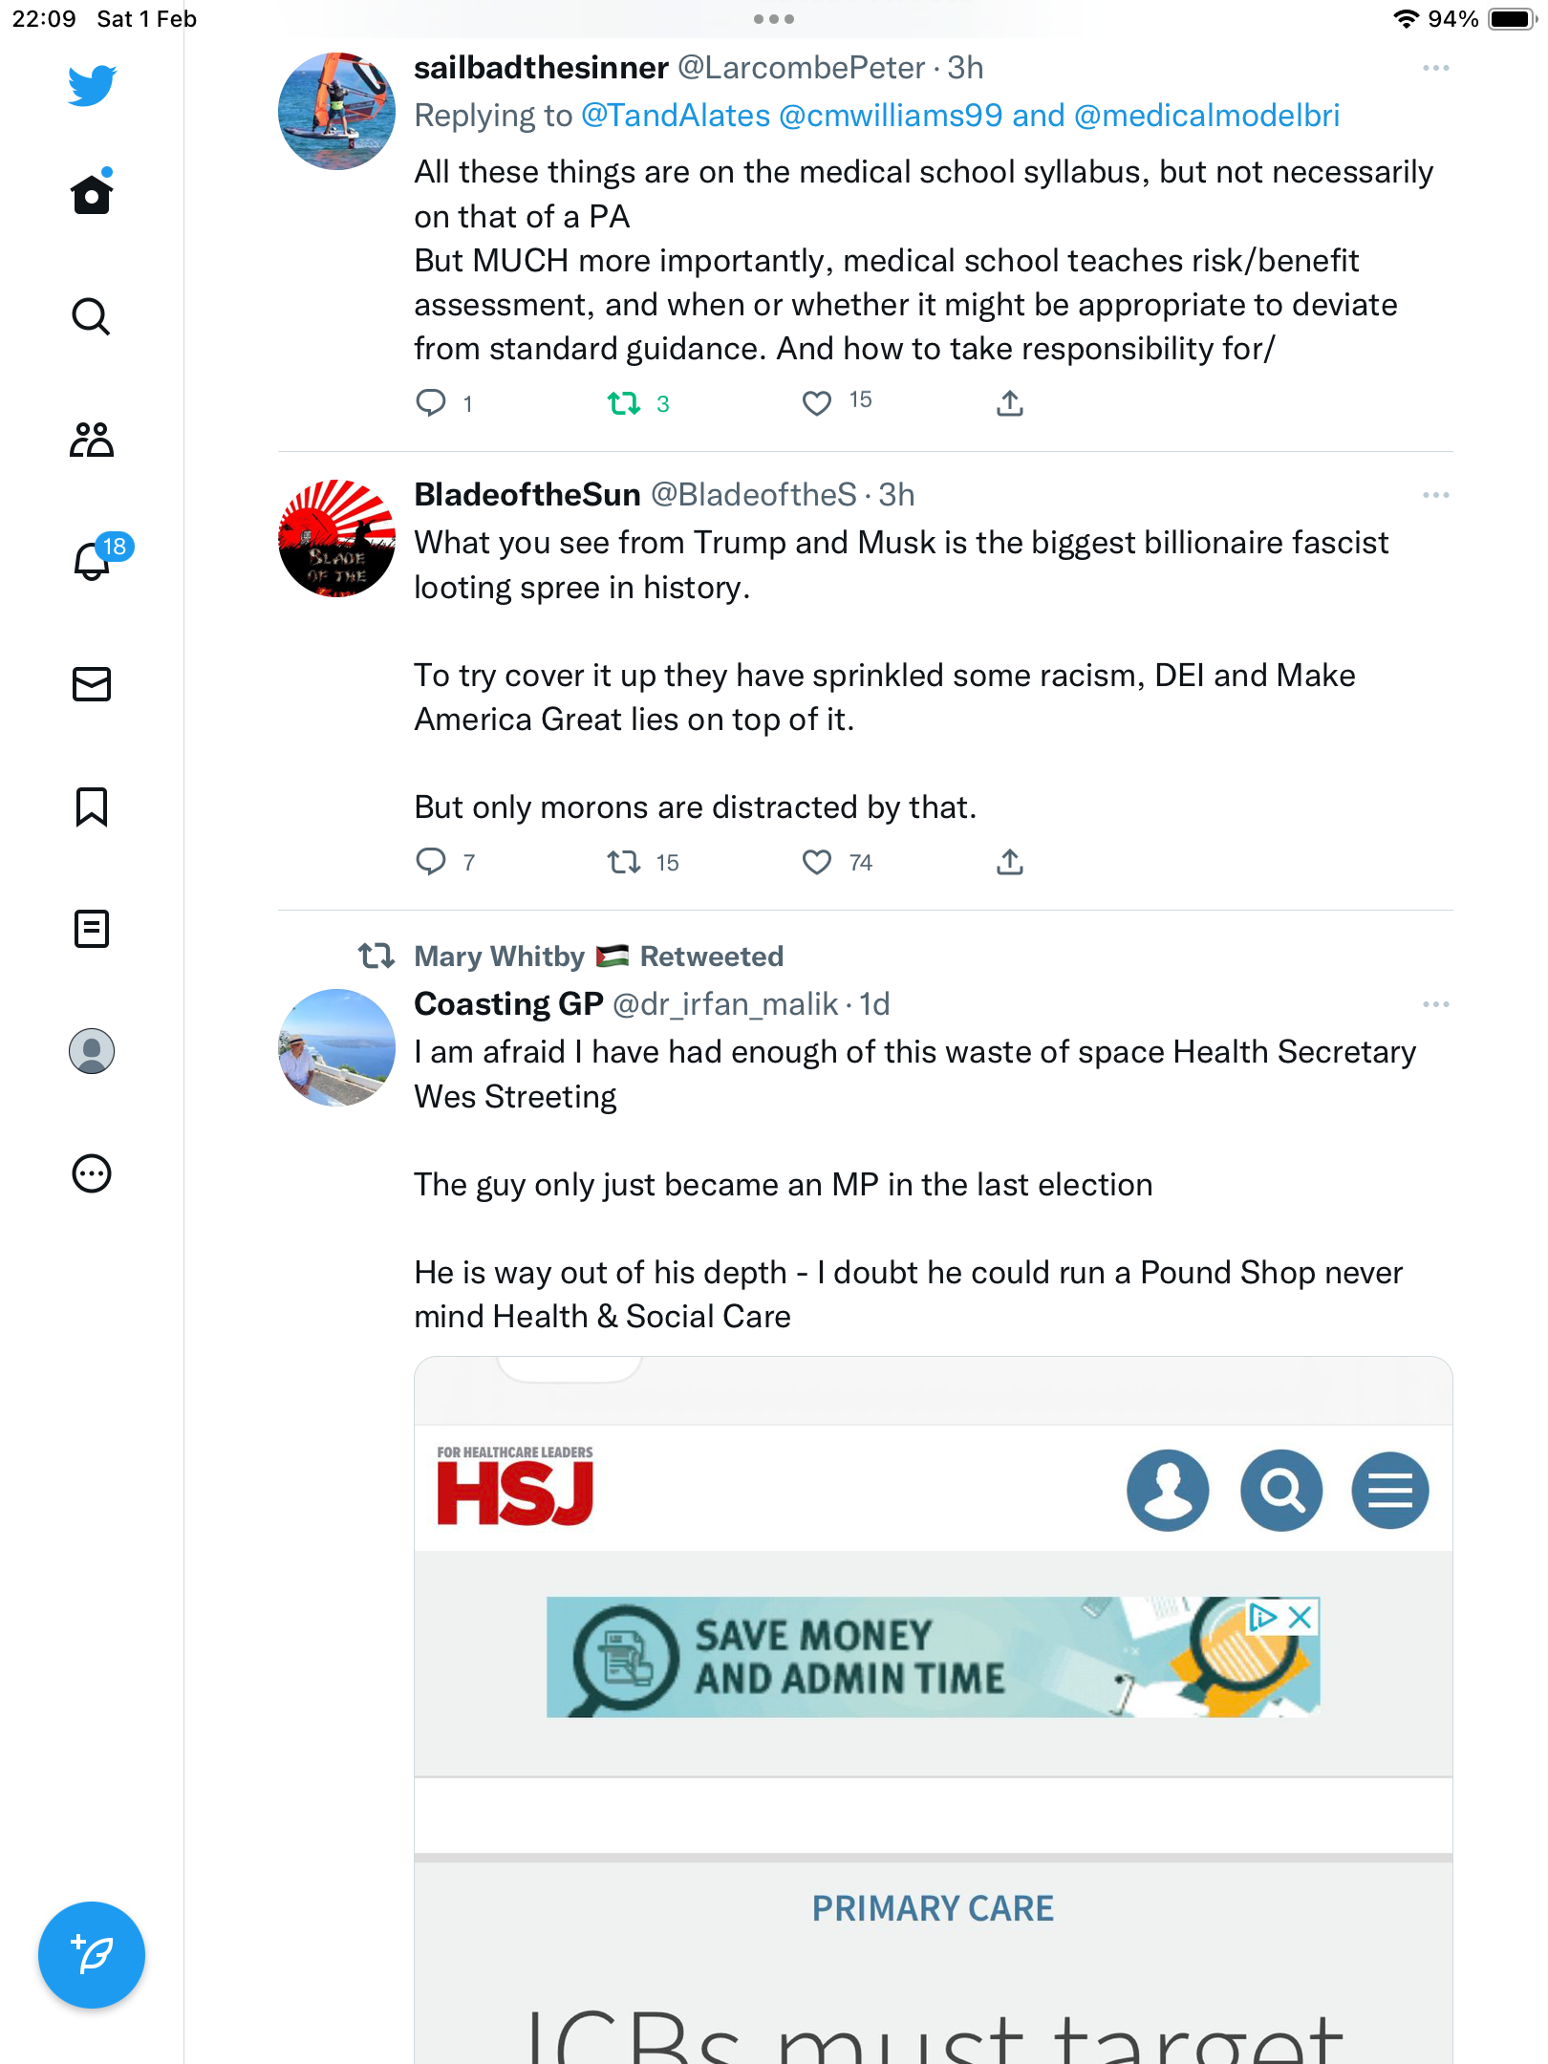Open Bookmarks icon in sidebar
This screenshot has height=2064, width=1548.
pyautogui.click(x=92, y=807)
